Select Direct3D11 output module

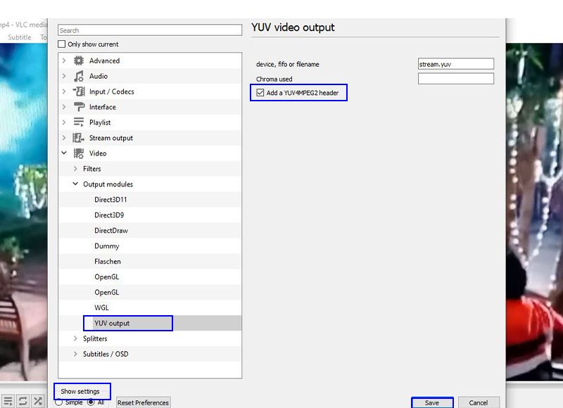[110, 200]
